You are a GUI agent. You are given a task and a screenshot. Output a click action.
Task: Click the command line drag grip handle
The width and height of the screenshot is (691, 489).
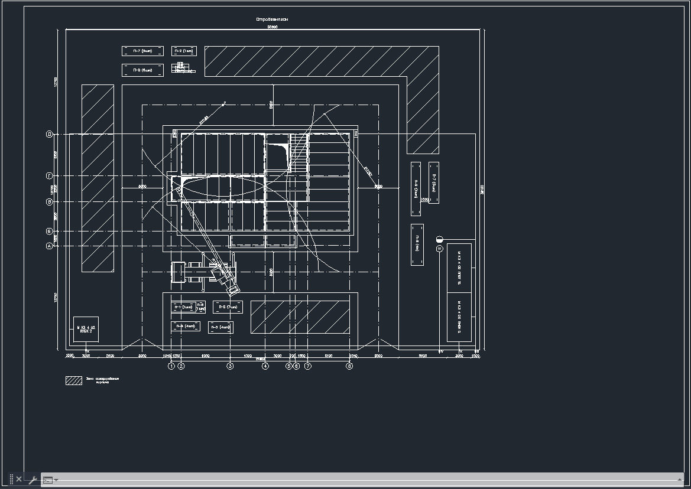point(11,479)
